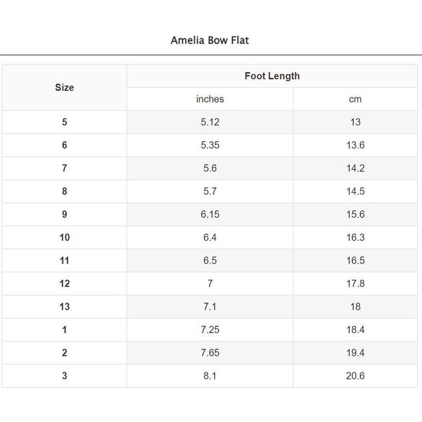This screenshot has height=422, width=422.
Task: Click the Amelia Bow Flat title
Action: point(210,40)
